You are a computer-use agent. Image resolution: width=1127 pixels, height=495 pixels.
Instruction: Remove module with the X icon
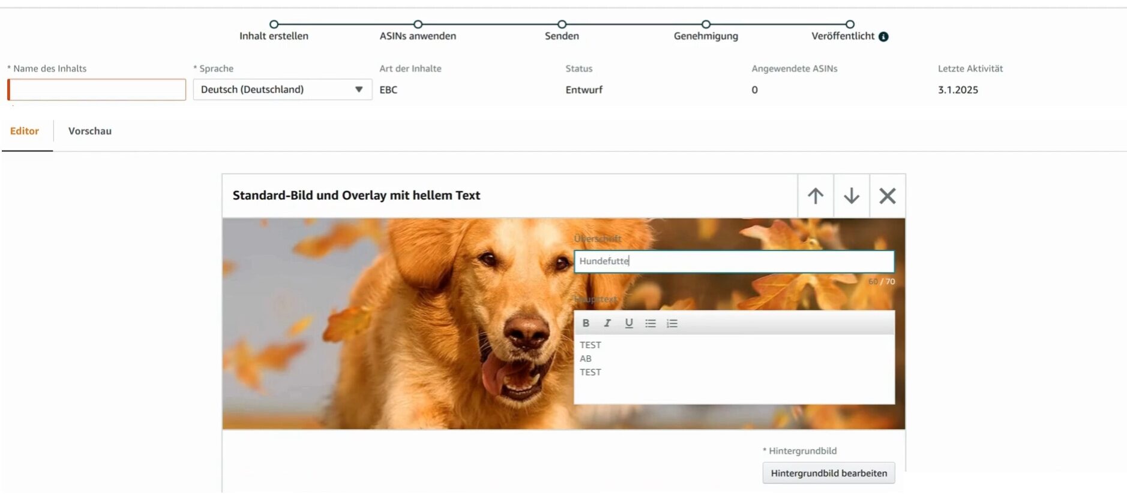click(887, 196)
